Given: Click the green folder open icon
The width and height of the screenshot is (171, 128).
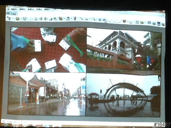Looking at the screenshot, I should point(17,19).
